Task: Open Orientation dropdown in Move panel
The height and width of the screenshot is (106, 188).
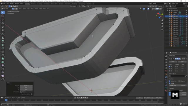Action: click(x=26, y=92)
